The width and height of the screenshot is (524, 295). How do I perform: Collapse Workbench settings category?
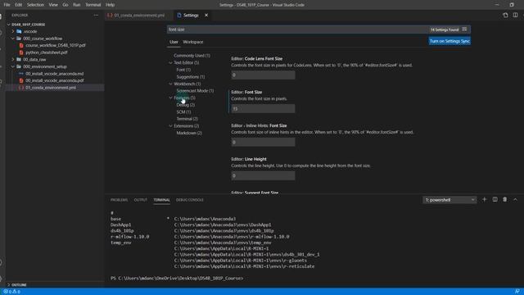click(x=170, y=84)
